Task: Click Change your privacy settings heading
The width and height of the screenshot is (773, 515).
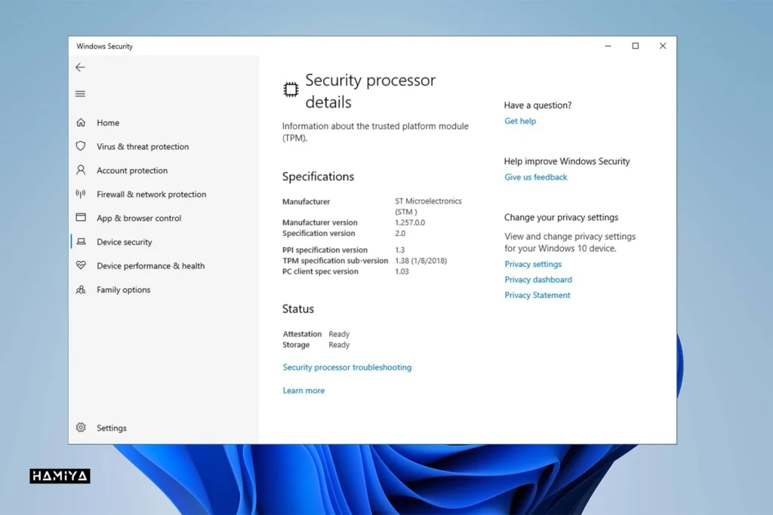Action: [561, 218]
